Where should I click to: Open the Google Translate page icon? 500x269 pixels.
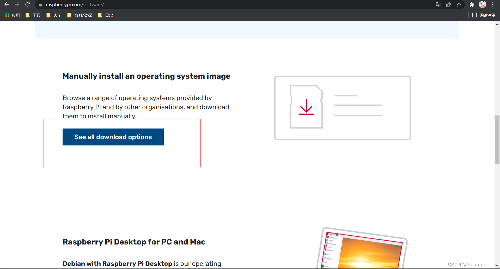(438, 5)
